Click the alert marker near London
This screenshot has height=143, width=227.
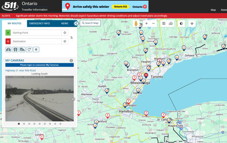42,137
